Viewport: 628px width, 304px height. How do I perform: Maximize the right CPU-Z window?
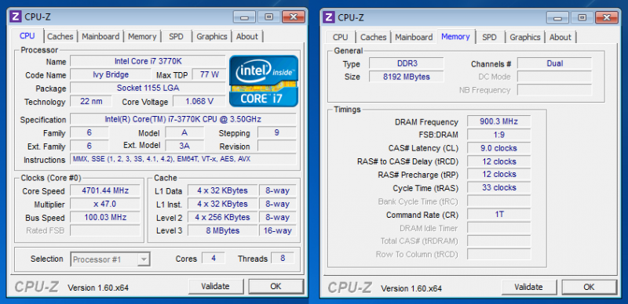pos(582,17)
